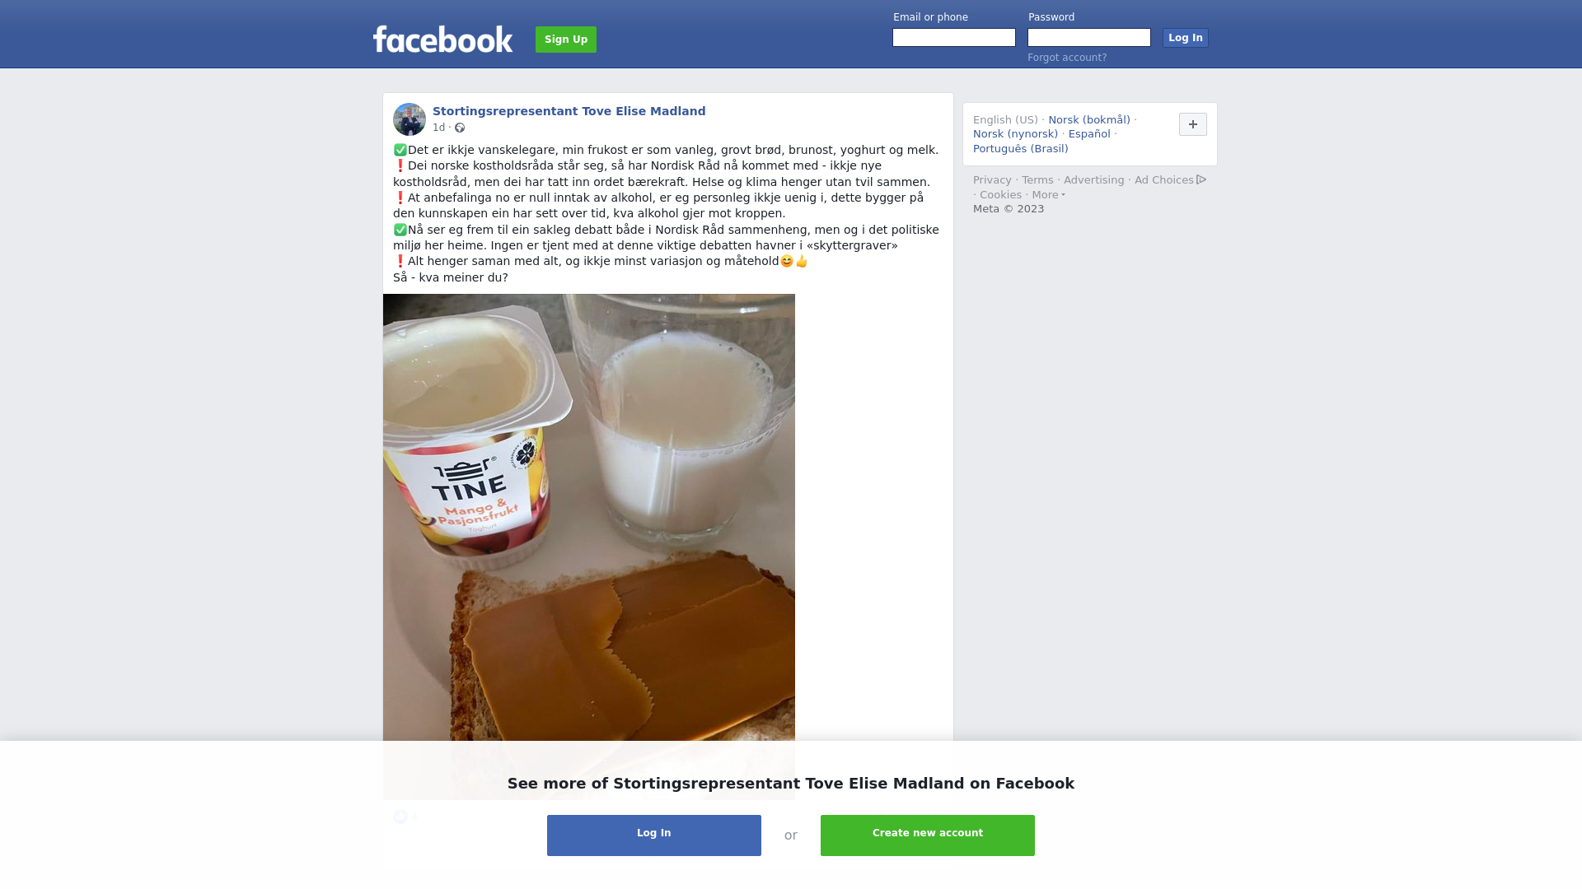Viewport: 1582px width, 889px height.
Task: Open the Forgot account? link
Action: pos(1067,58)
